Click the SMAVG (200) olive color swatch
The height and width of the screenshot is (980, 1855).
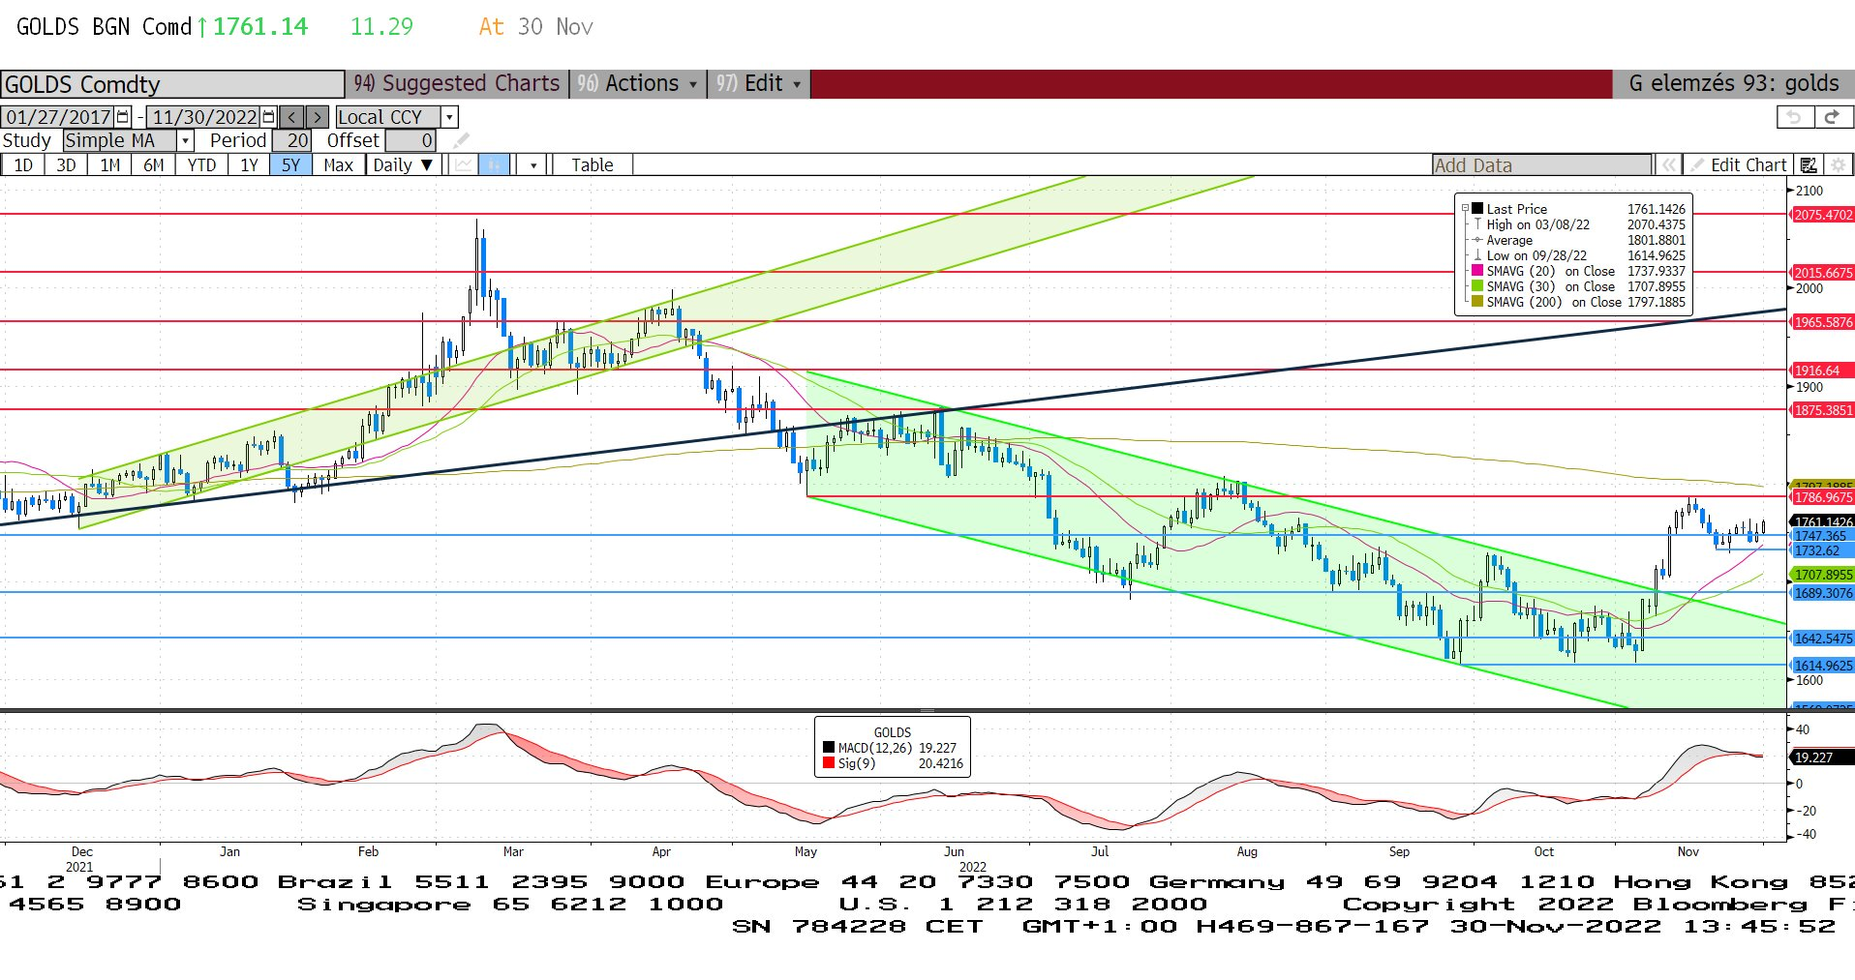pyautogui.click(x=1477, y=302)
